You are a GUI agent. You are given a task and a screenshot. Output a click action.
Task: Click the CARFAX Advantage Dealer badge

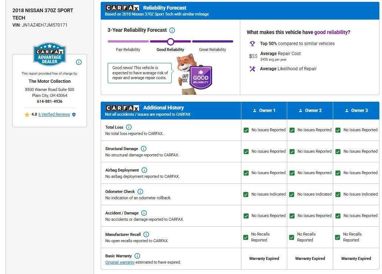click(x=50, y=54)
